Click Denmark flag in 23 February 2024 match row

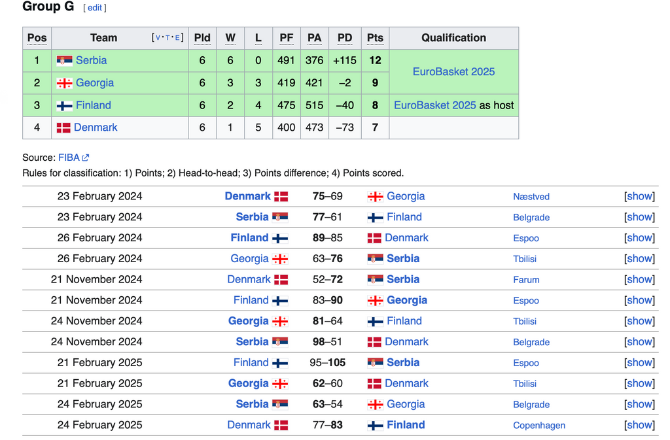[281, 197]
